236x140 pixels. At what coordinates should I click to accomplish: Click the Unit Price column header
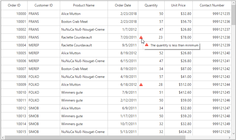tap(178, 5)
